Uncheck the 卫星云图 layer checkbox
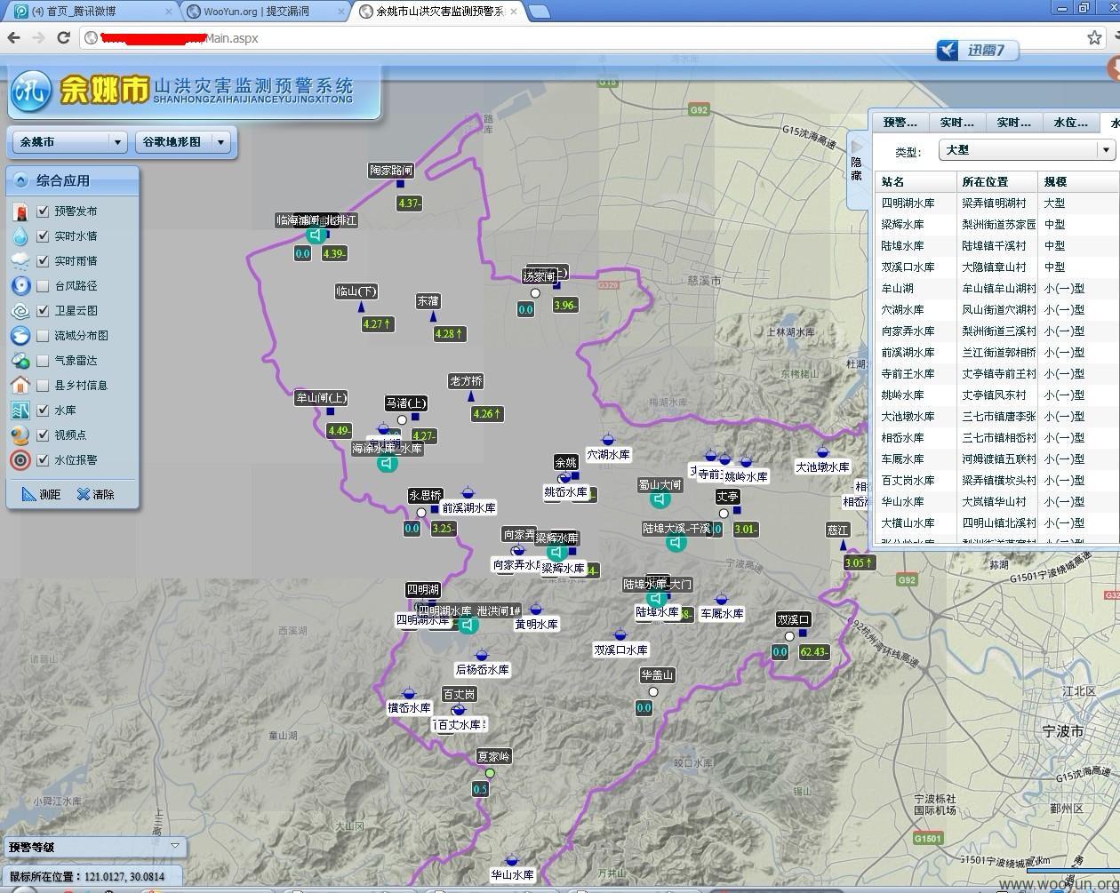 click(42, 311)
